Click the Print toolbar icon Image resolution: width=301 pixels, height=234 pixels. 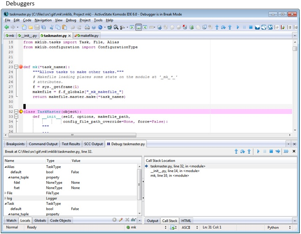click(x=87, y=27)
